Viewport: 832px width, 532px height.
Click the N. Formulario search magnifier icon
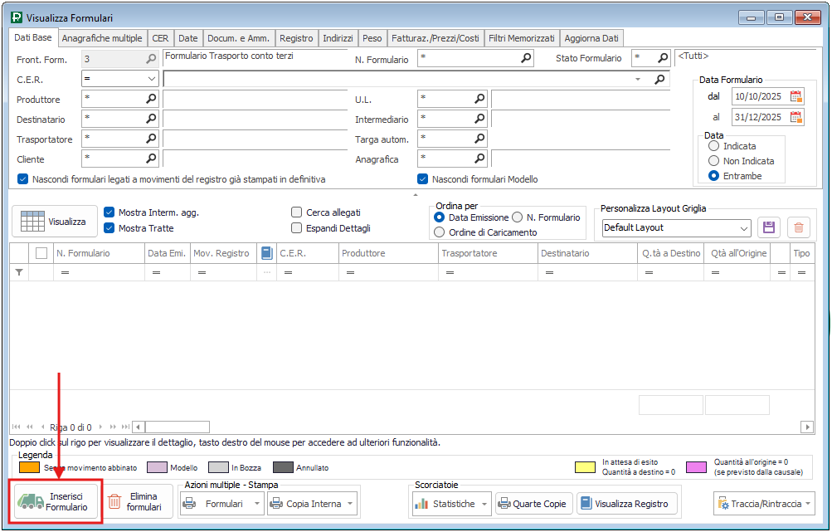(526, 59)
